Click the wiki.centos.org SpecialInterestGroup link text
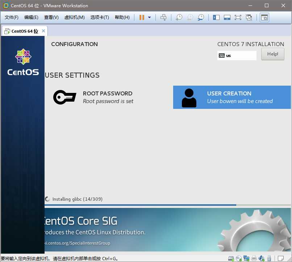 77,243
